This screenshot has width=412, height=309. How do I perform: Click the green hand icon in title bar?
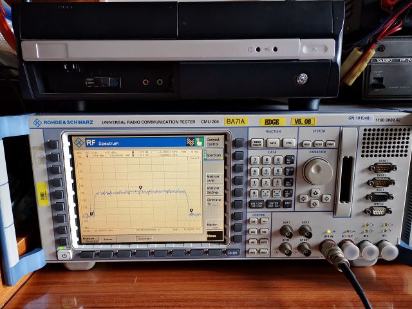pos(200,142)
